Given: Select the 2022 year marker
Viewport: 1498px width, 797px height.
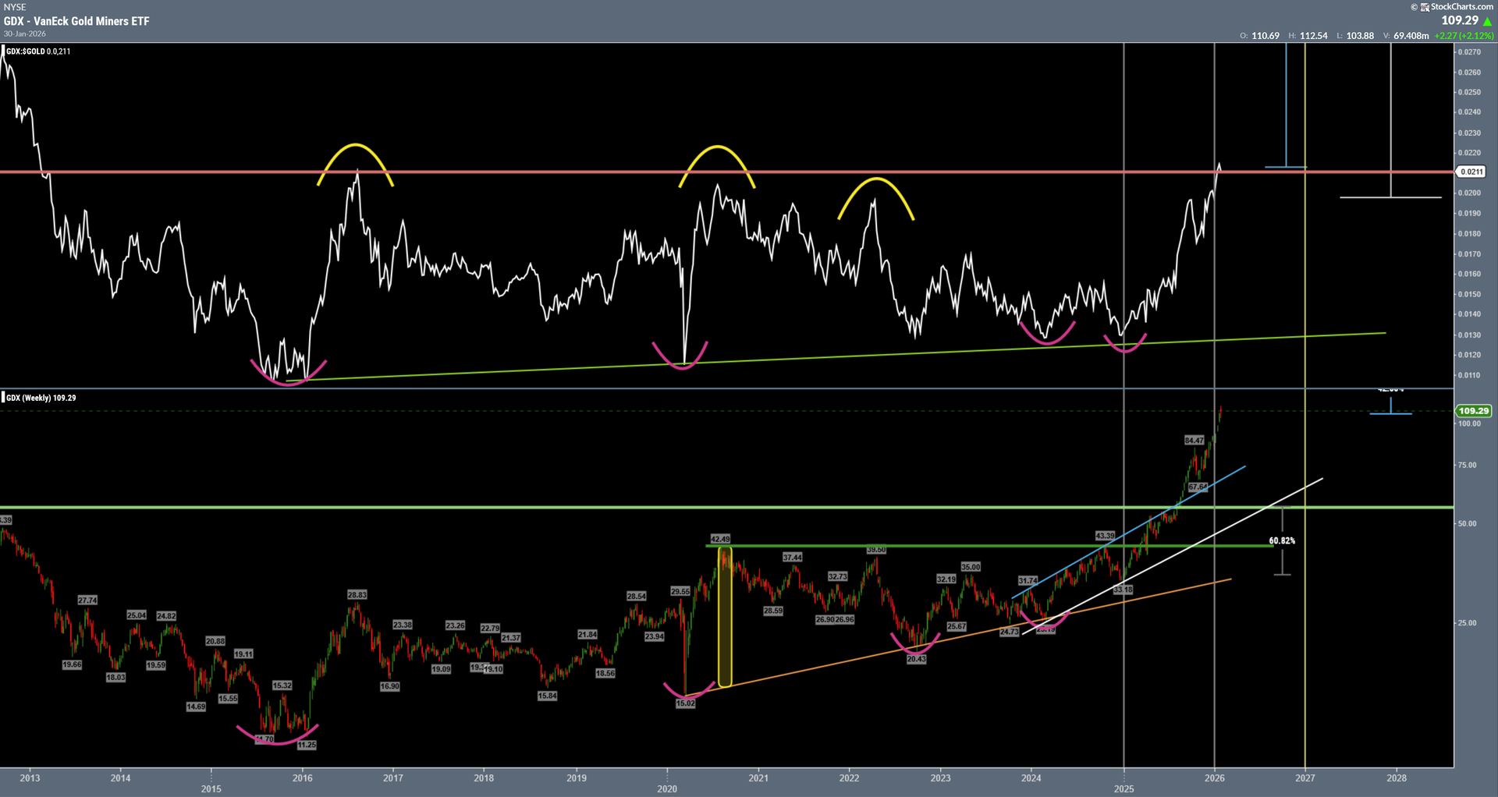Looking at the screenshot, I should click(849, 778).
